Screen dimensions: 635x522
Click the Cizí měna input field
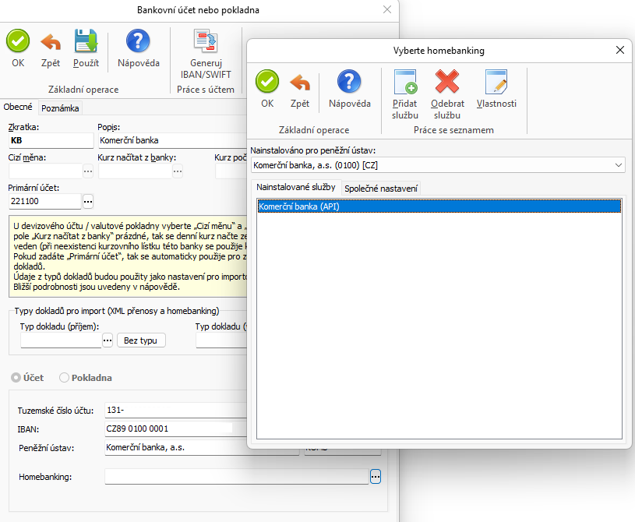pyautogui.click(x=45, y=171)
